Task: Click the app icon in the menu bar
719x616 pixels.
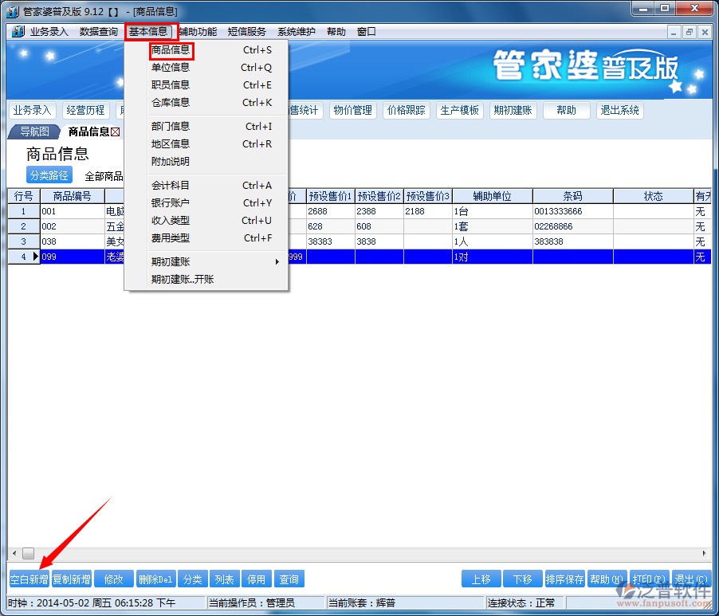Action: [18, 31]
